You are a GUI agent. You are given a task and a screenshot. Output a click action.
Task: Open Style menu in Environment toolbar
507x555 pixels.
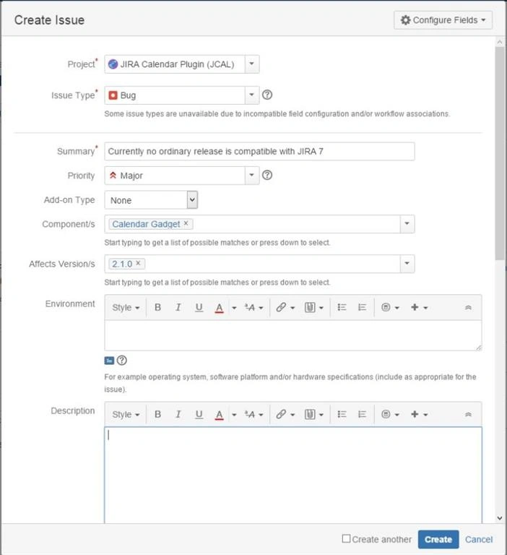click(126, 308)
